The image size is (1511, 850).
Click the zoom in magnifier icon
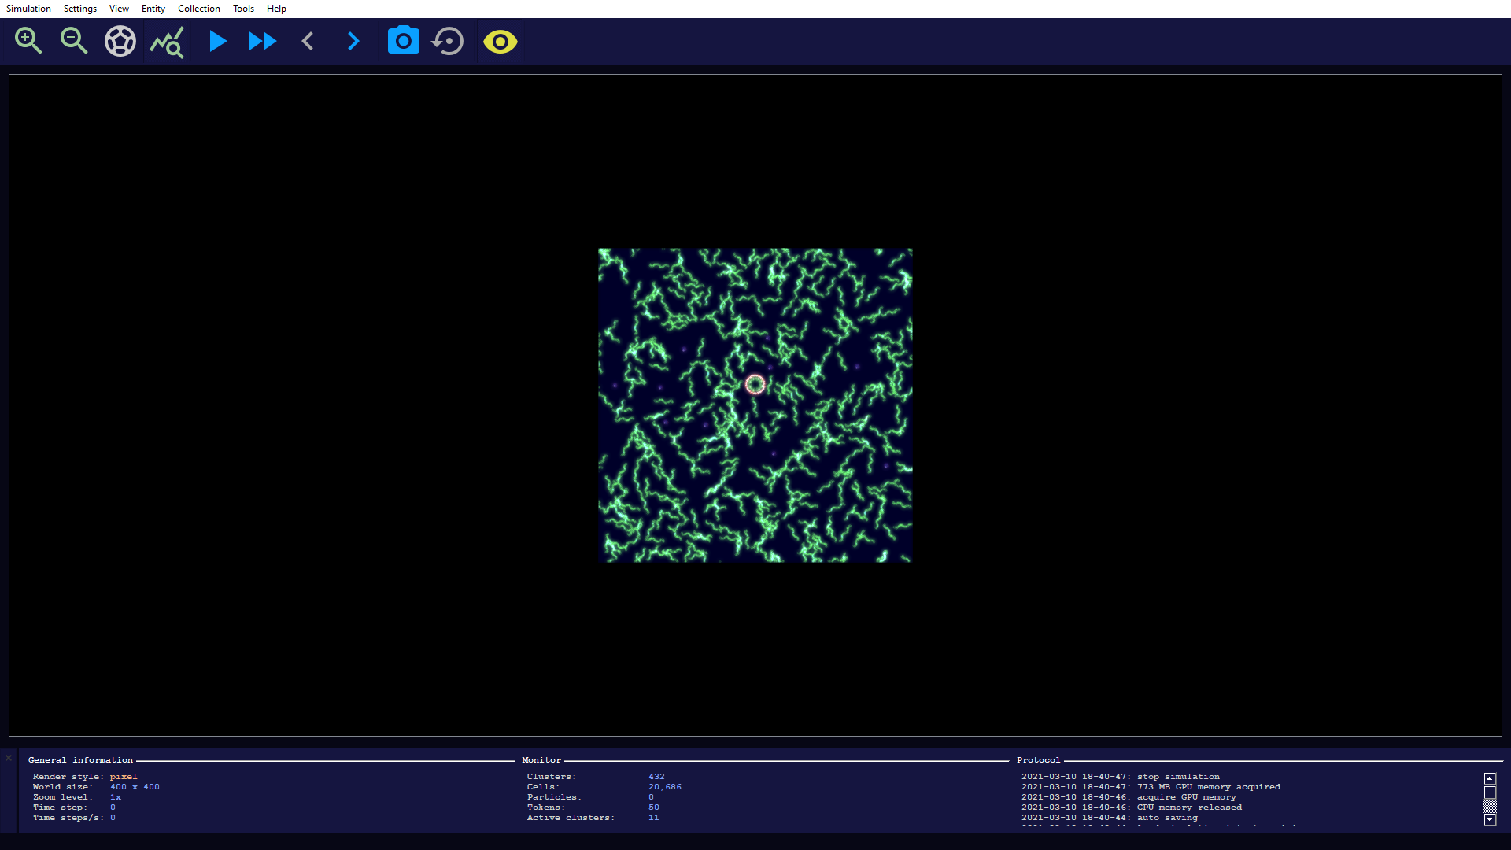28,41
